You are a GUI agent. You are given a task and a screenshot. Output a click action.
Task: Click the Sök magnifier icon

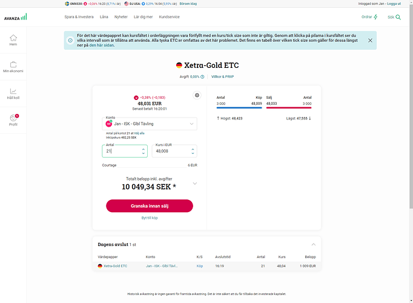click(x=398, y=17)
